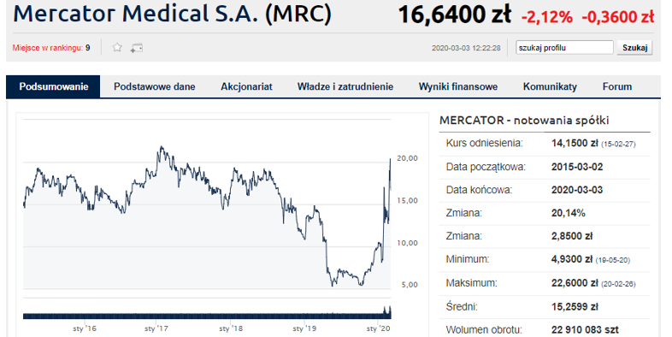Go to Wyniki finansowe tab
This screenshot has height=337, width=672.
tap(457, 86)
